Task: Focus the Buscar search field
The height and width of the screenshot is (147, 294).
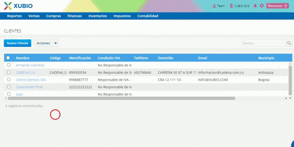Action: 264,43
